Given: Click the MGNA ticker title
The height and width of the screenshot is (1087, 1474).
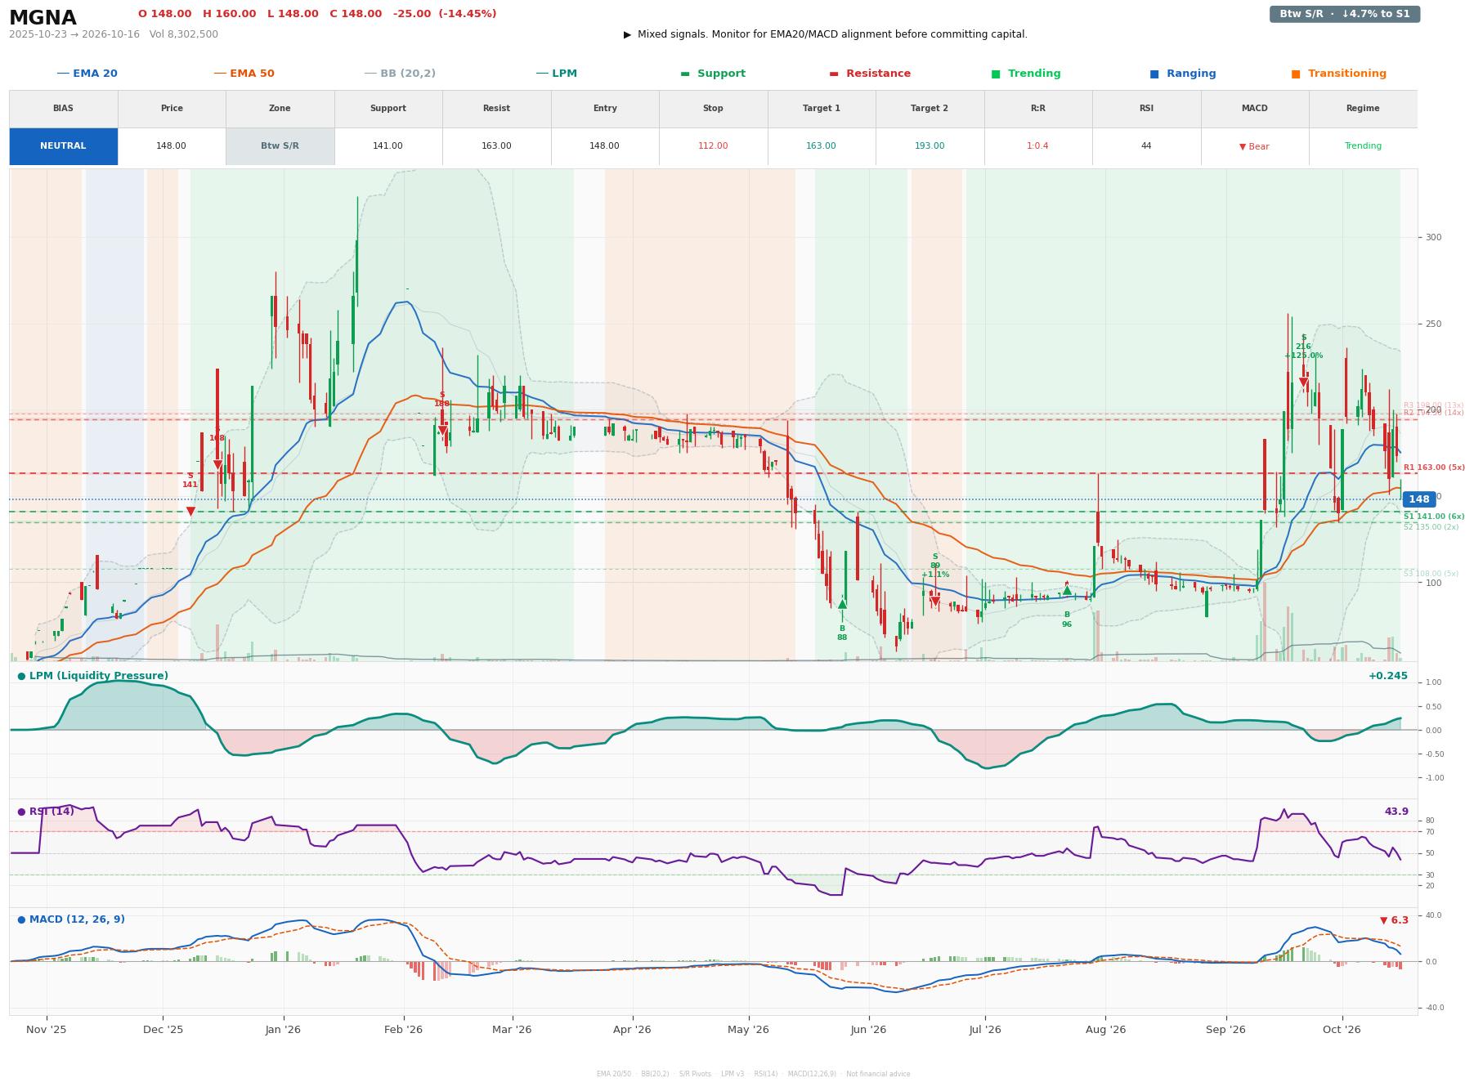Looking at the screenshot, I should [43, 18].
